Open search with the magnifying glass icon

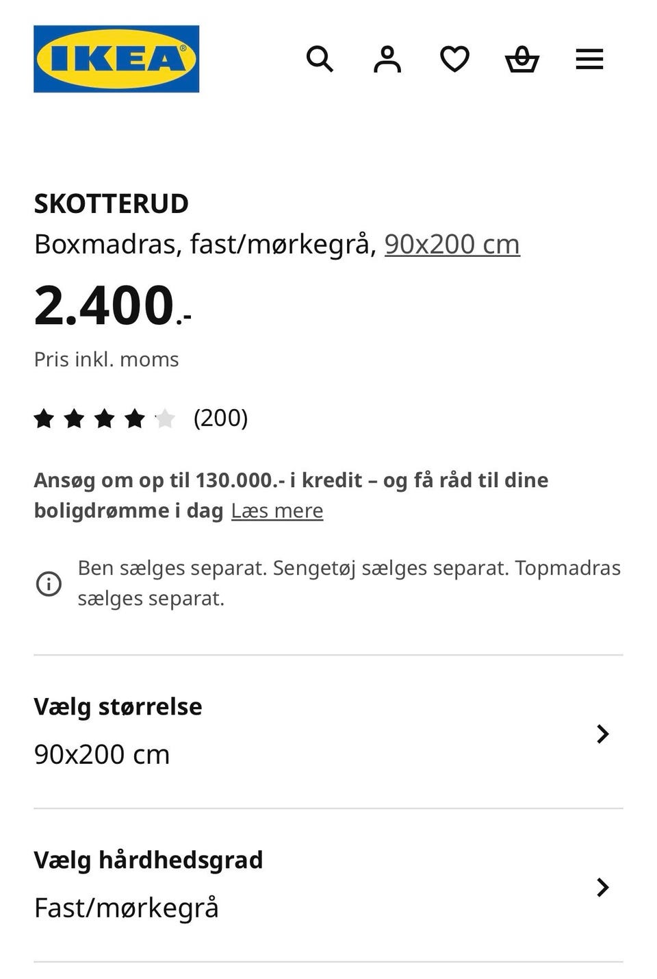[x=320, y=59]
